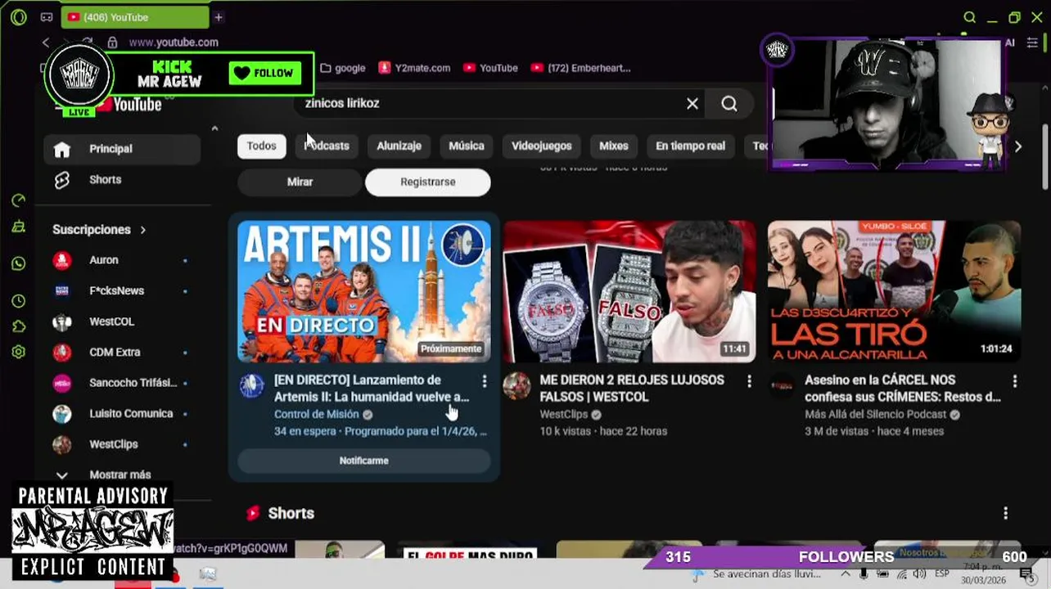Go back with the browser back arrow
1051x589 pixels.
tap(46, 43)
